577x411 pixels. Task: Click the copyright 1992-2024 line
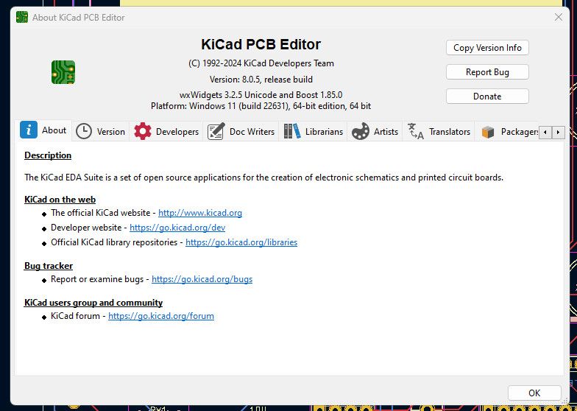(261, 63)
